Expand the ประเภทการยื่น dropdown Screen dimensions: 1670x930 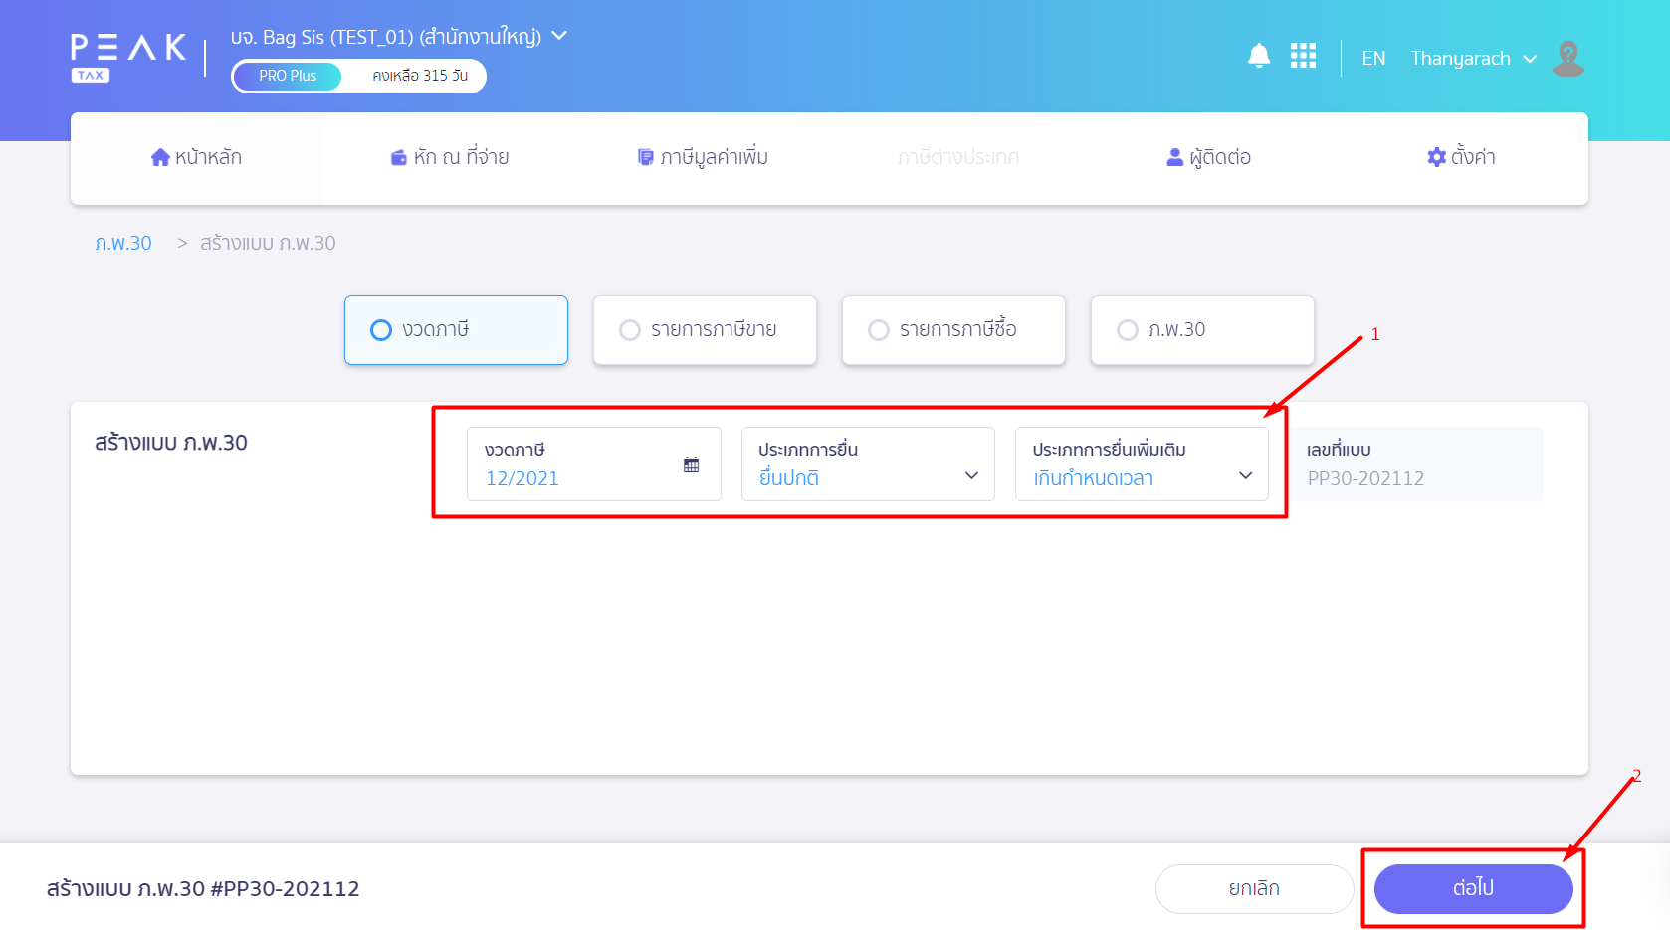click(867, 465)
